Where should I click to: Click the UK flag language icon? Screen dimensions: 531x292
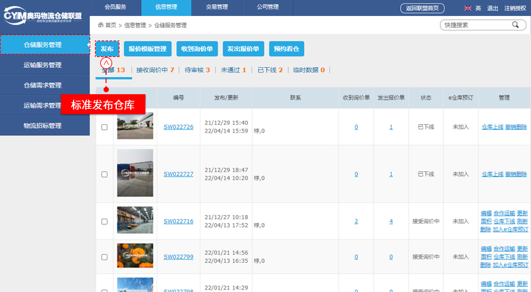click(468, 8)
